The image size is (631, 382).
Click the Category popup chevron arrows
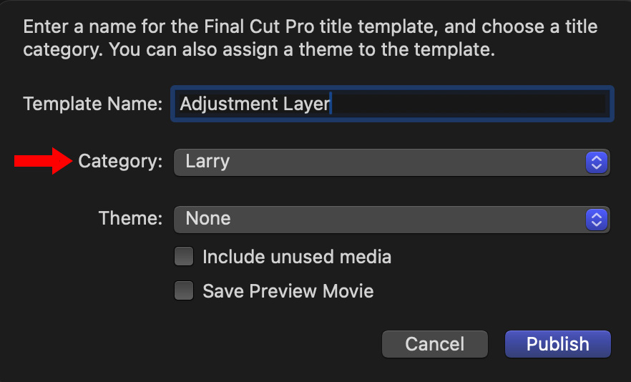click(596, 162)
